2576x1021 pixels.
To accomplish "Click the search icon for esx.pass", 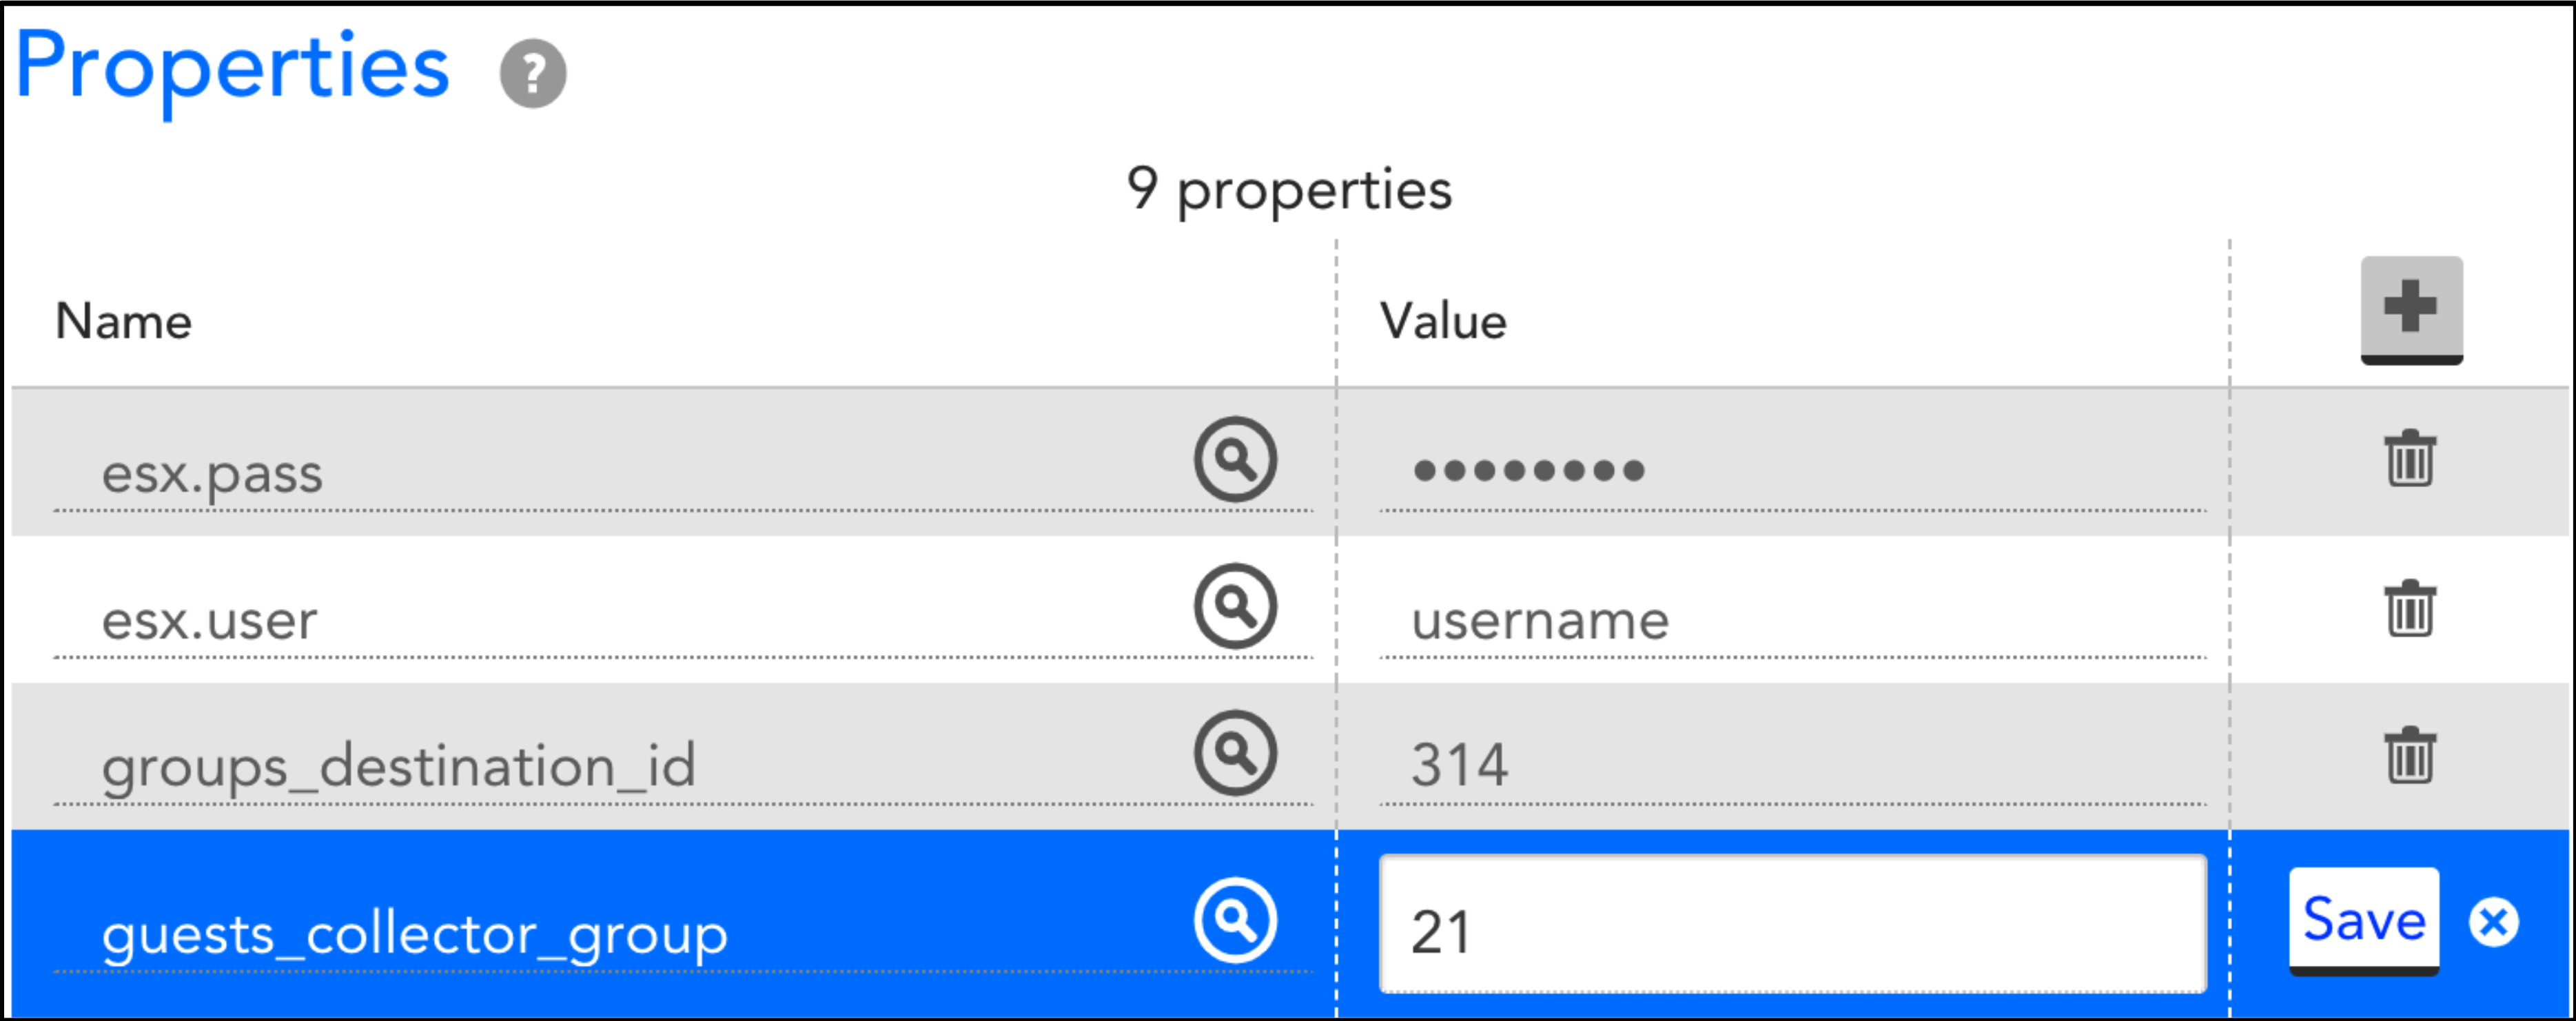I will (1235, 459).
